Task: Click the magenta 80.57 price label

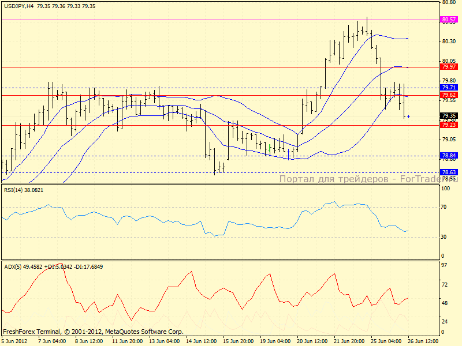Action: pos(449,20)
